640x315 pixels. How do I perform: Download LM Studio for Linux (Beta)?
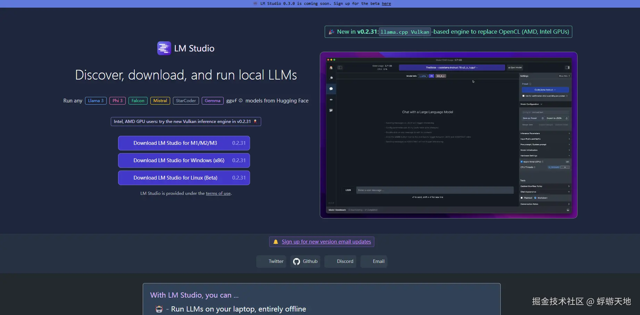[x=184, y=178]
